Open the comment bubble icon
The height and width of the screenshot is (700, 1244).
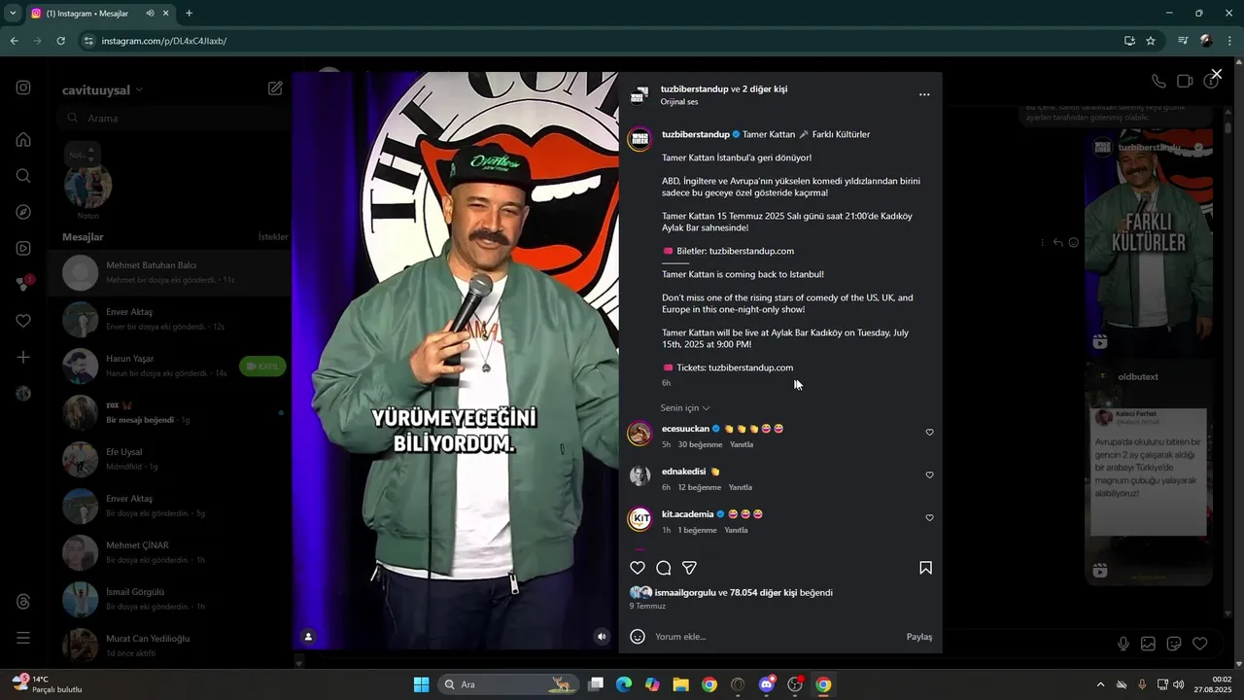pos(664,568)
